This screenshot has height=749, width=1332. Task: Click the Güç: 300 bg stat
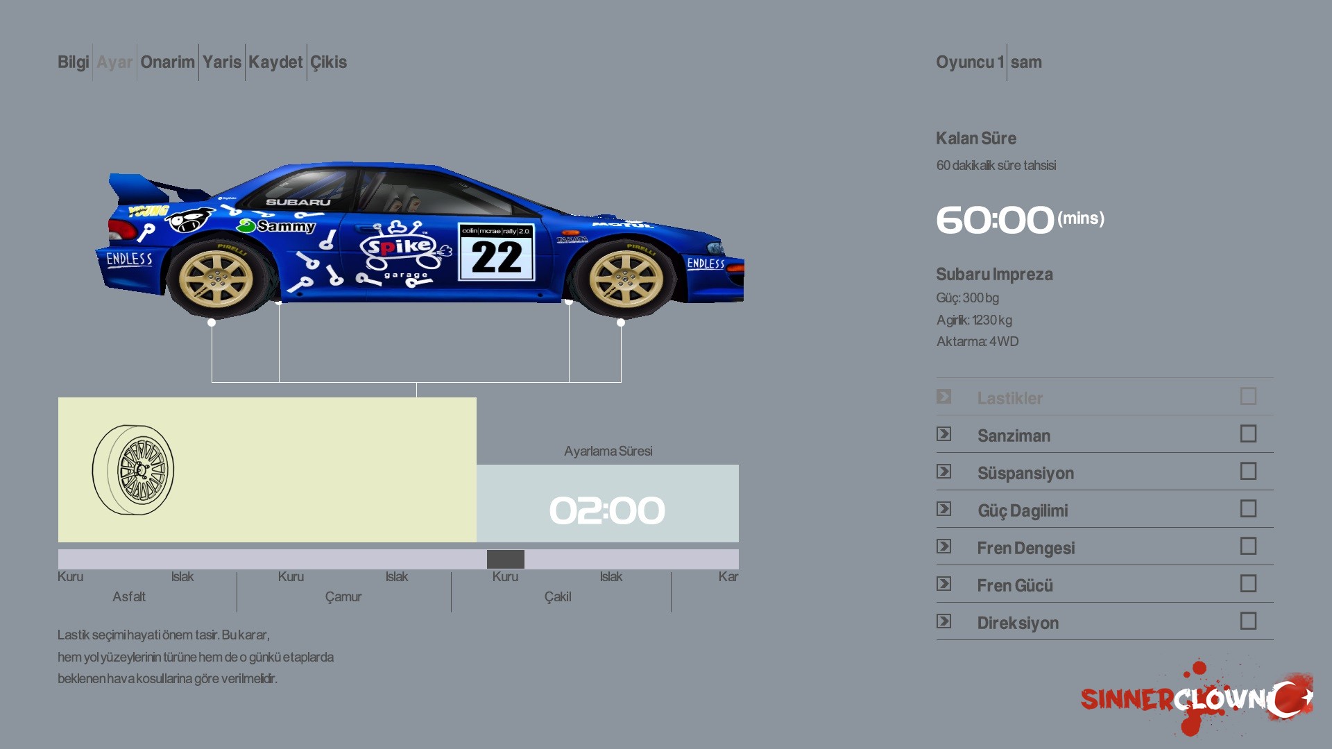pyautogui.click(x=968, y=298)
